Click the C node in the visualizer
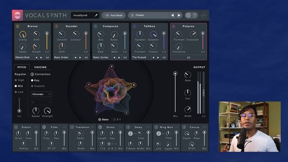Viewport: 288px width, 162px height. coord(127,112)
